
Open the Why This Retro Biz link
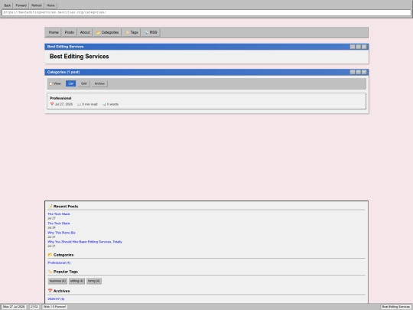click(61, 233)
